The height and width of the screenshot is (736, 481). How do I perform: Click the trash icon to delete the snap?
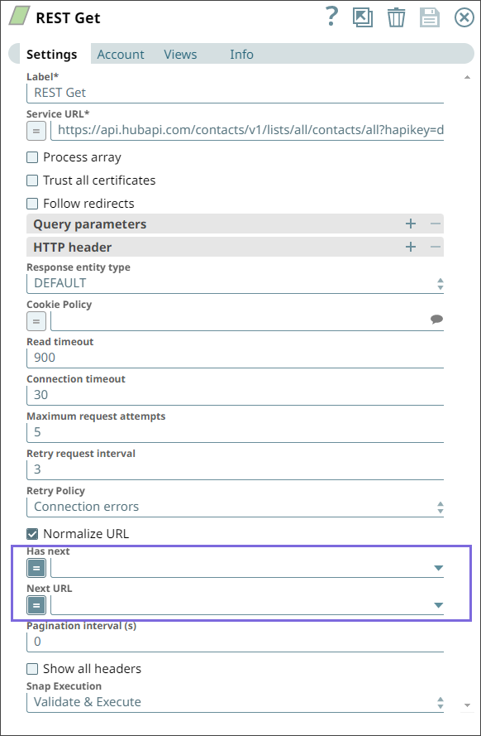click(396, 17)
